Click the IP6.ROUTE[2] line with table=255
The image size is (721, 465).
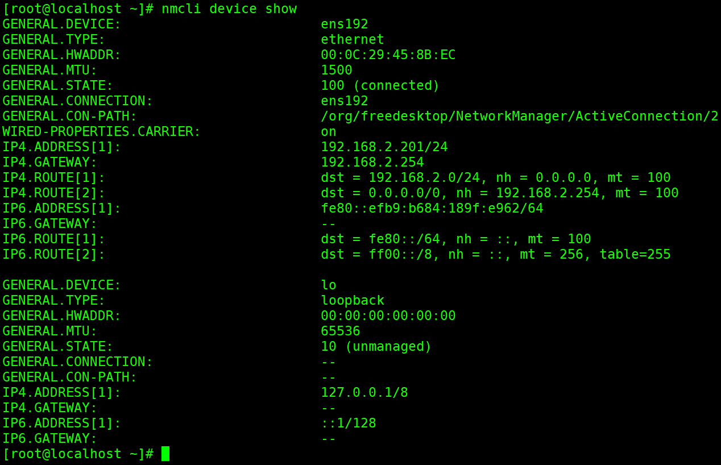click(x=495, y=254)
